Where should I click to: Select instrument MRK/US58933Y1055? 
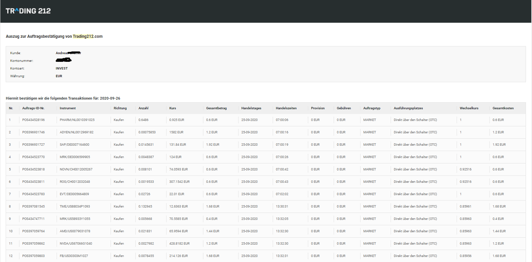(75, 219)
